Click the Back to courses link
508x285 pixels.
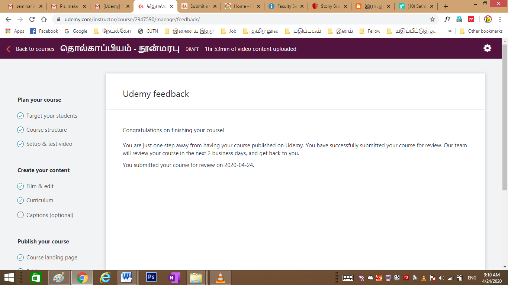(x=35, y=49)
